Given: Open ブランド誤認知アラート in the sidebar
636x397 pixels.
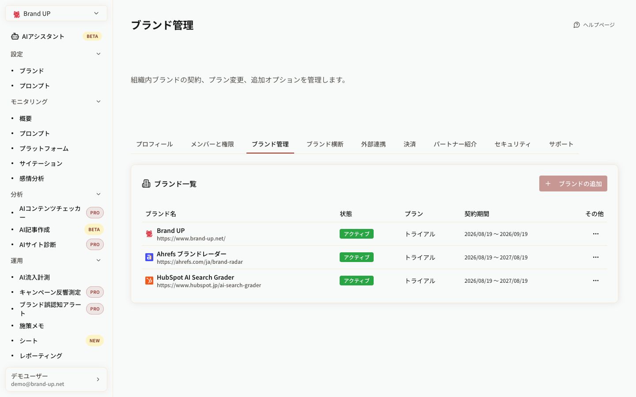Looking at the screenshot, I should coord(50,309).
